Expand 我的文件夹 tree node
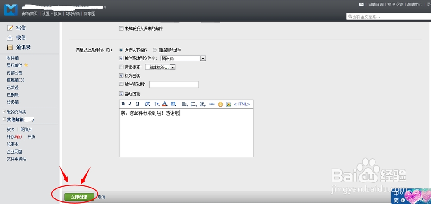The width and height of the screenshot is (431, 204). 4,112
